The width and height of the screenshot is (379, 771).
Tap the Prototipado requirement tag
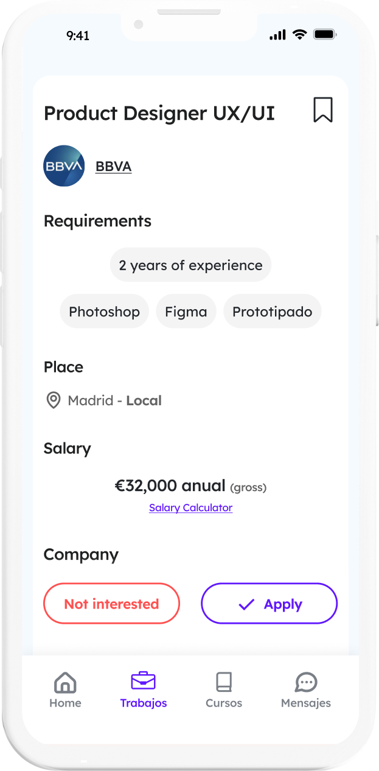272,312
